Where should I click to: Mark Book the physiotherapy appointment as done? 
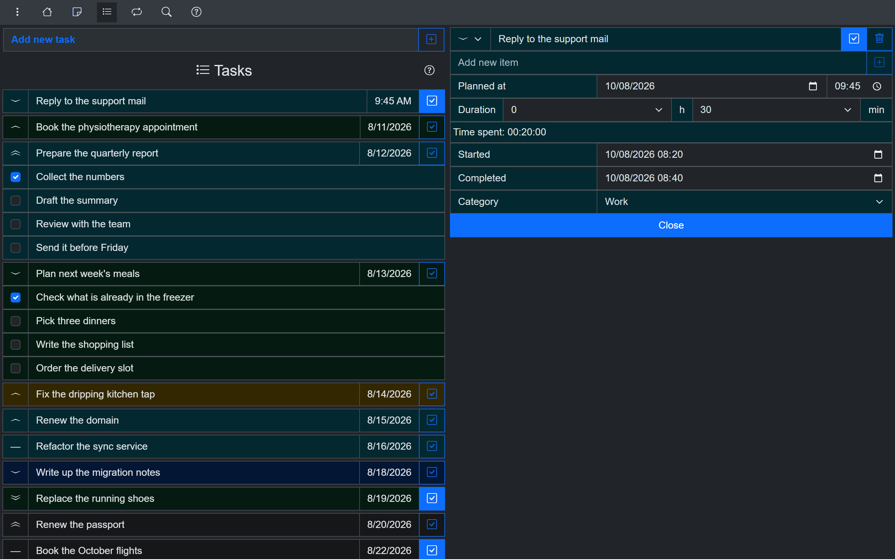pyautogui.click(x=432, y=128)
